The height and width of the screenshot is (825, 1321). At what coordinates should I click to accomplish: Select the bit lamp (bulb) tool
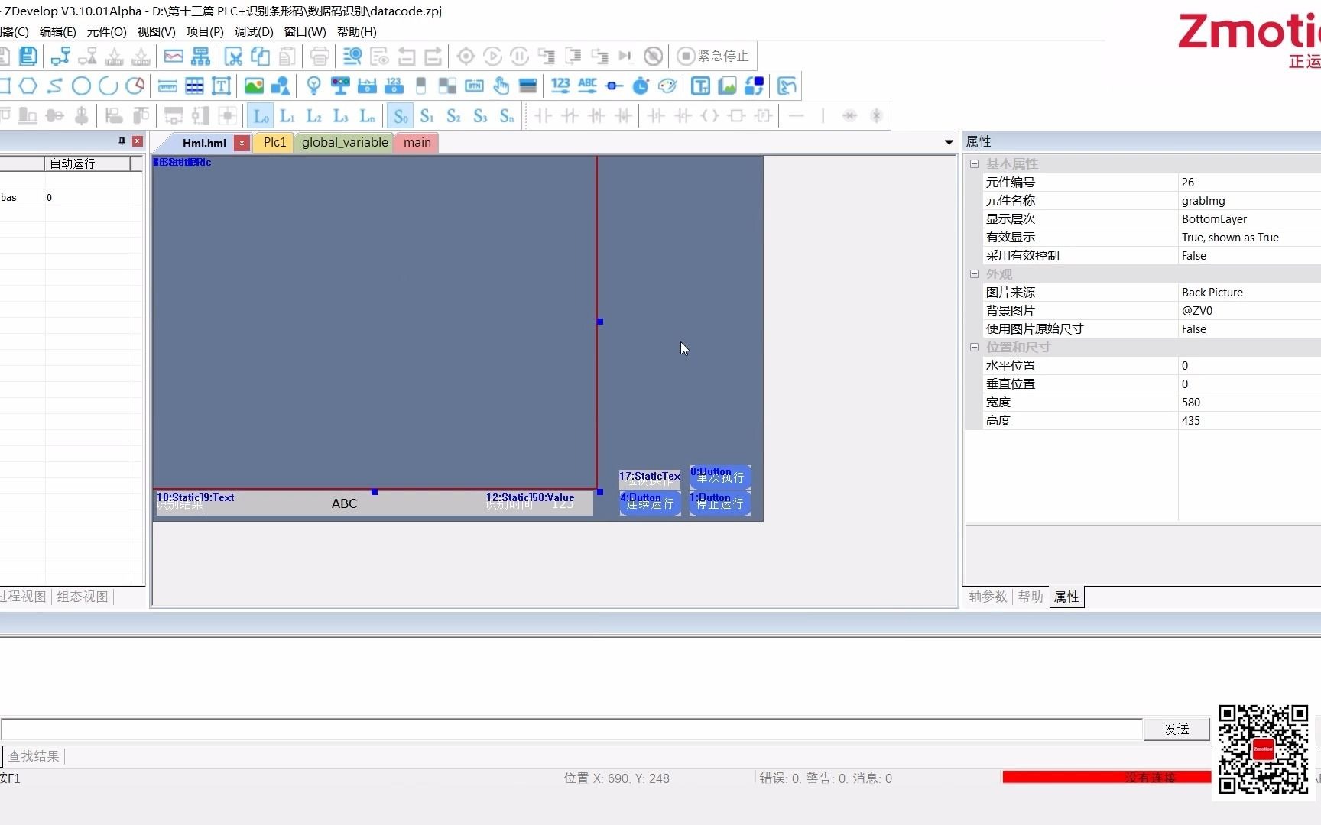(313, 86)
